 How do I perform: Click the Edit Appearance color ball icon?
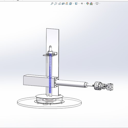88,4
